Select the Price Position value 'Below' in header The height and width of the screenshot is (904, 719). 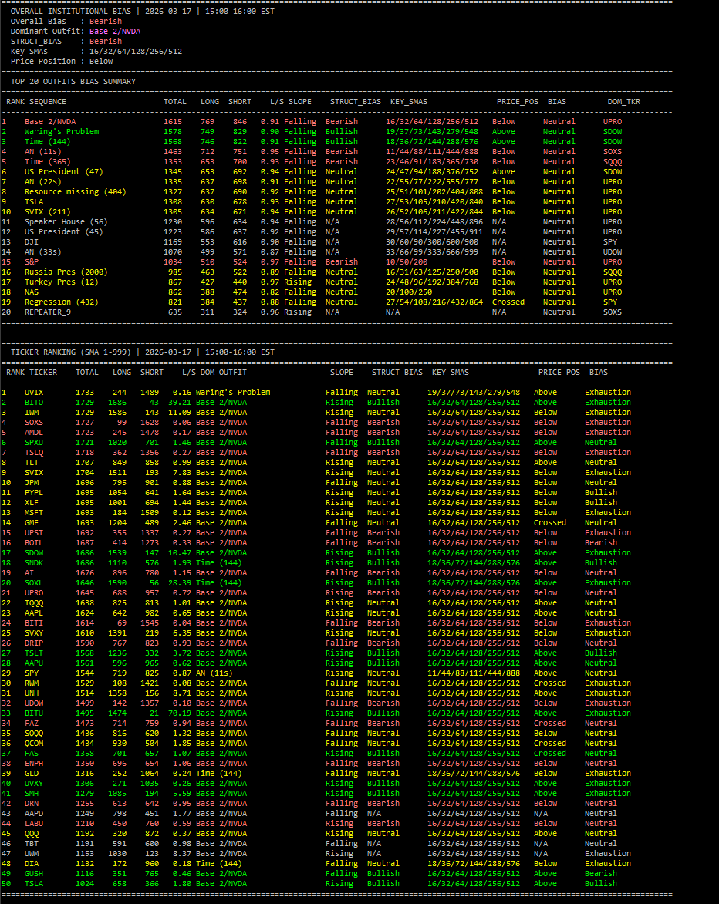(101, 61)
